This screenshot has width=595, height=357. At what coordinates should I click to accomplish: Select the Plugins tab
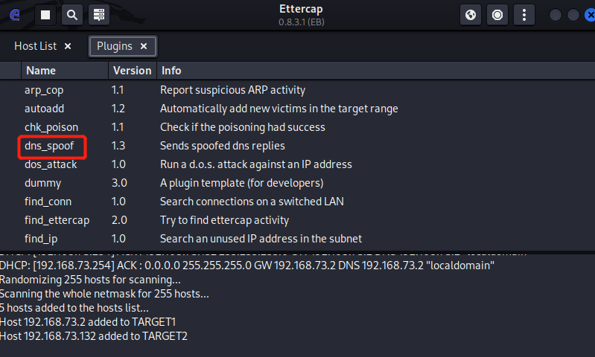pyautogui.click(x=115, y=46)
